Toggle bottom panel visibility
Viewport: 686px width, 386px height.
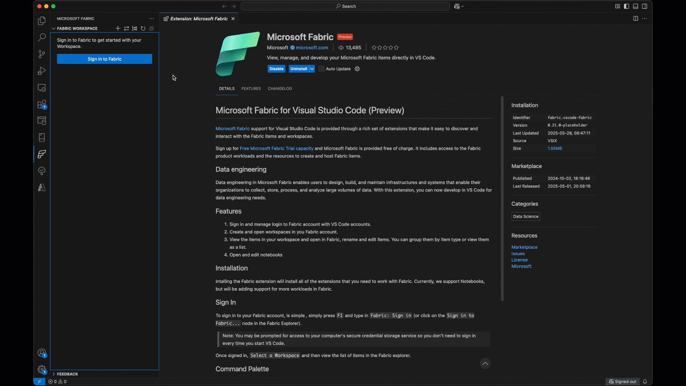point(635,6)
